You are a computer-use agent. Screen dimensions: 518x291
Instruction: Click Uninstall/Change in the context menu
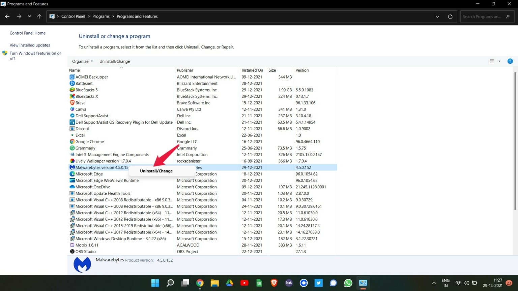[156, 171]
